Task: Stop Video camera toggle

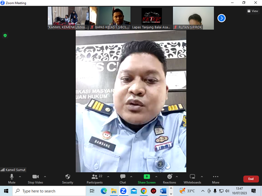Action: tap(35, 179)
